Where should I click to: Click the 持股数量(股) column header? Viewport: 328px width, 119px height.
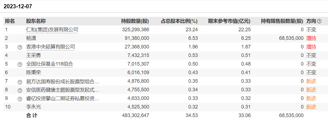tap(135, 21)
